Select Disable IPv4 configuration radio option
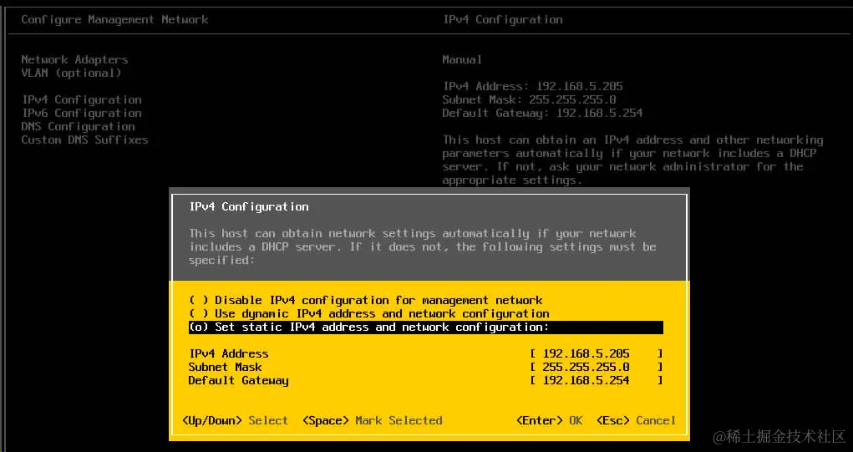 pos(366,300)
